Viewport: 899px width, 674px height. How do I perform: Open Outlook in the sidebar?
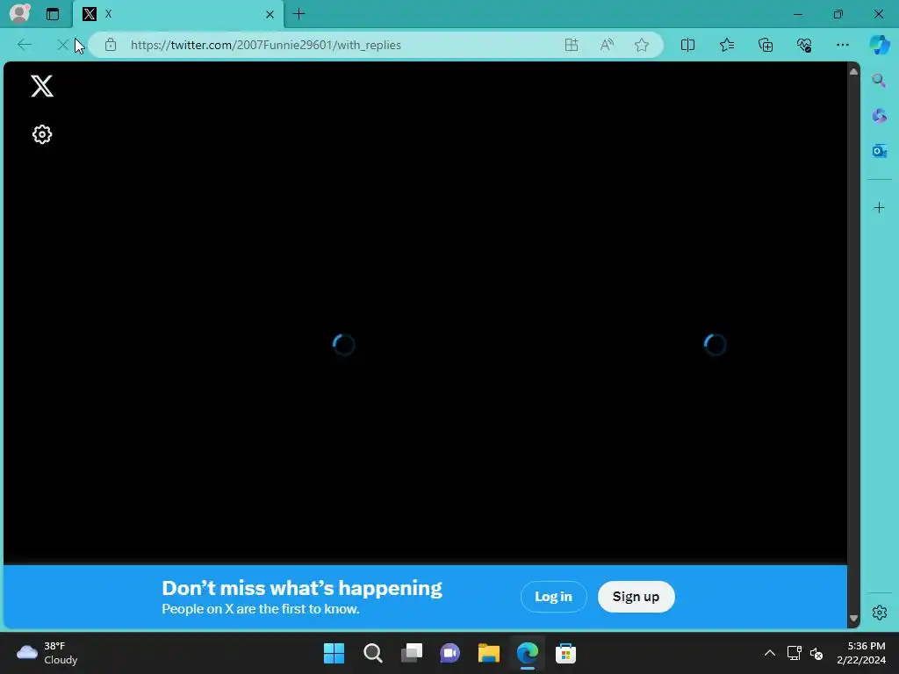point(879,151)
